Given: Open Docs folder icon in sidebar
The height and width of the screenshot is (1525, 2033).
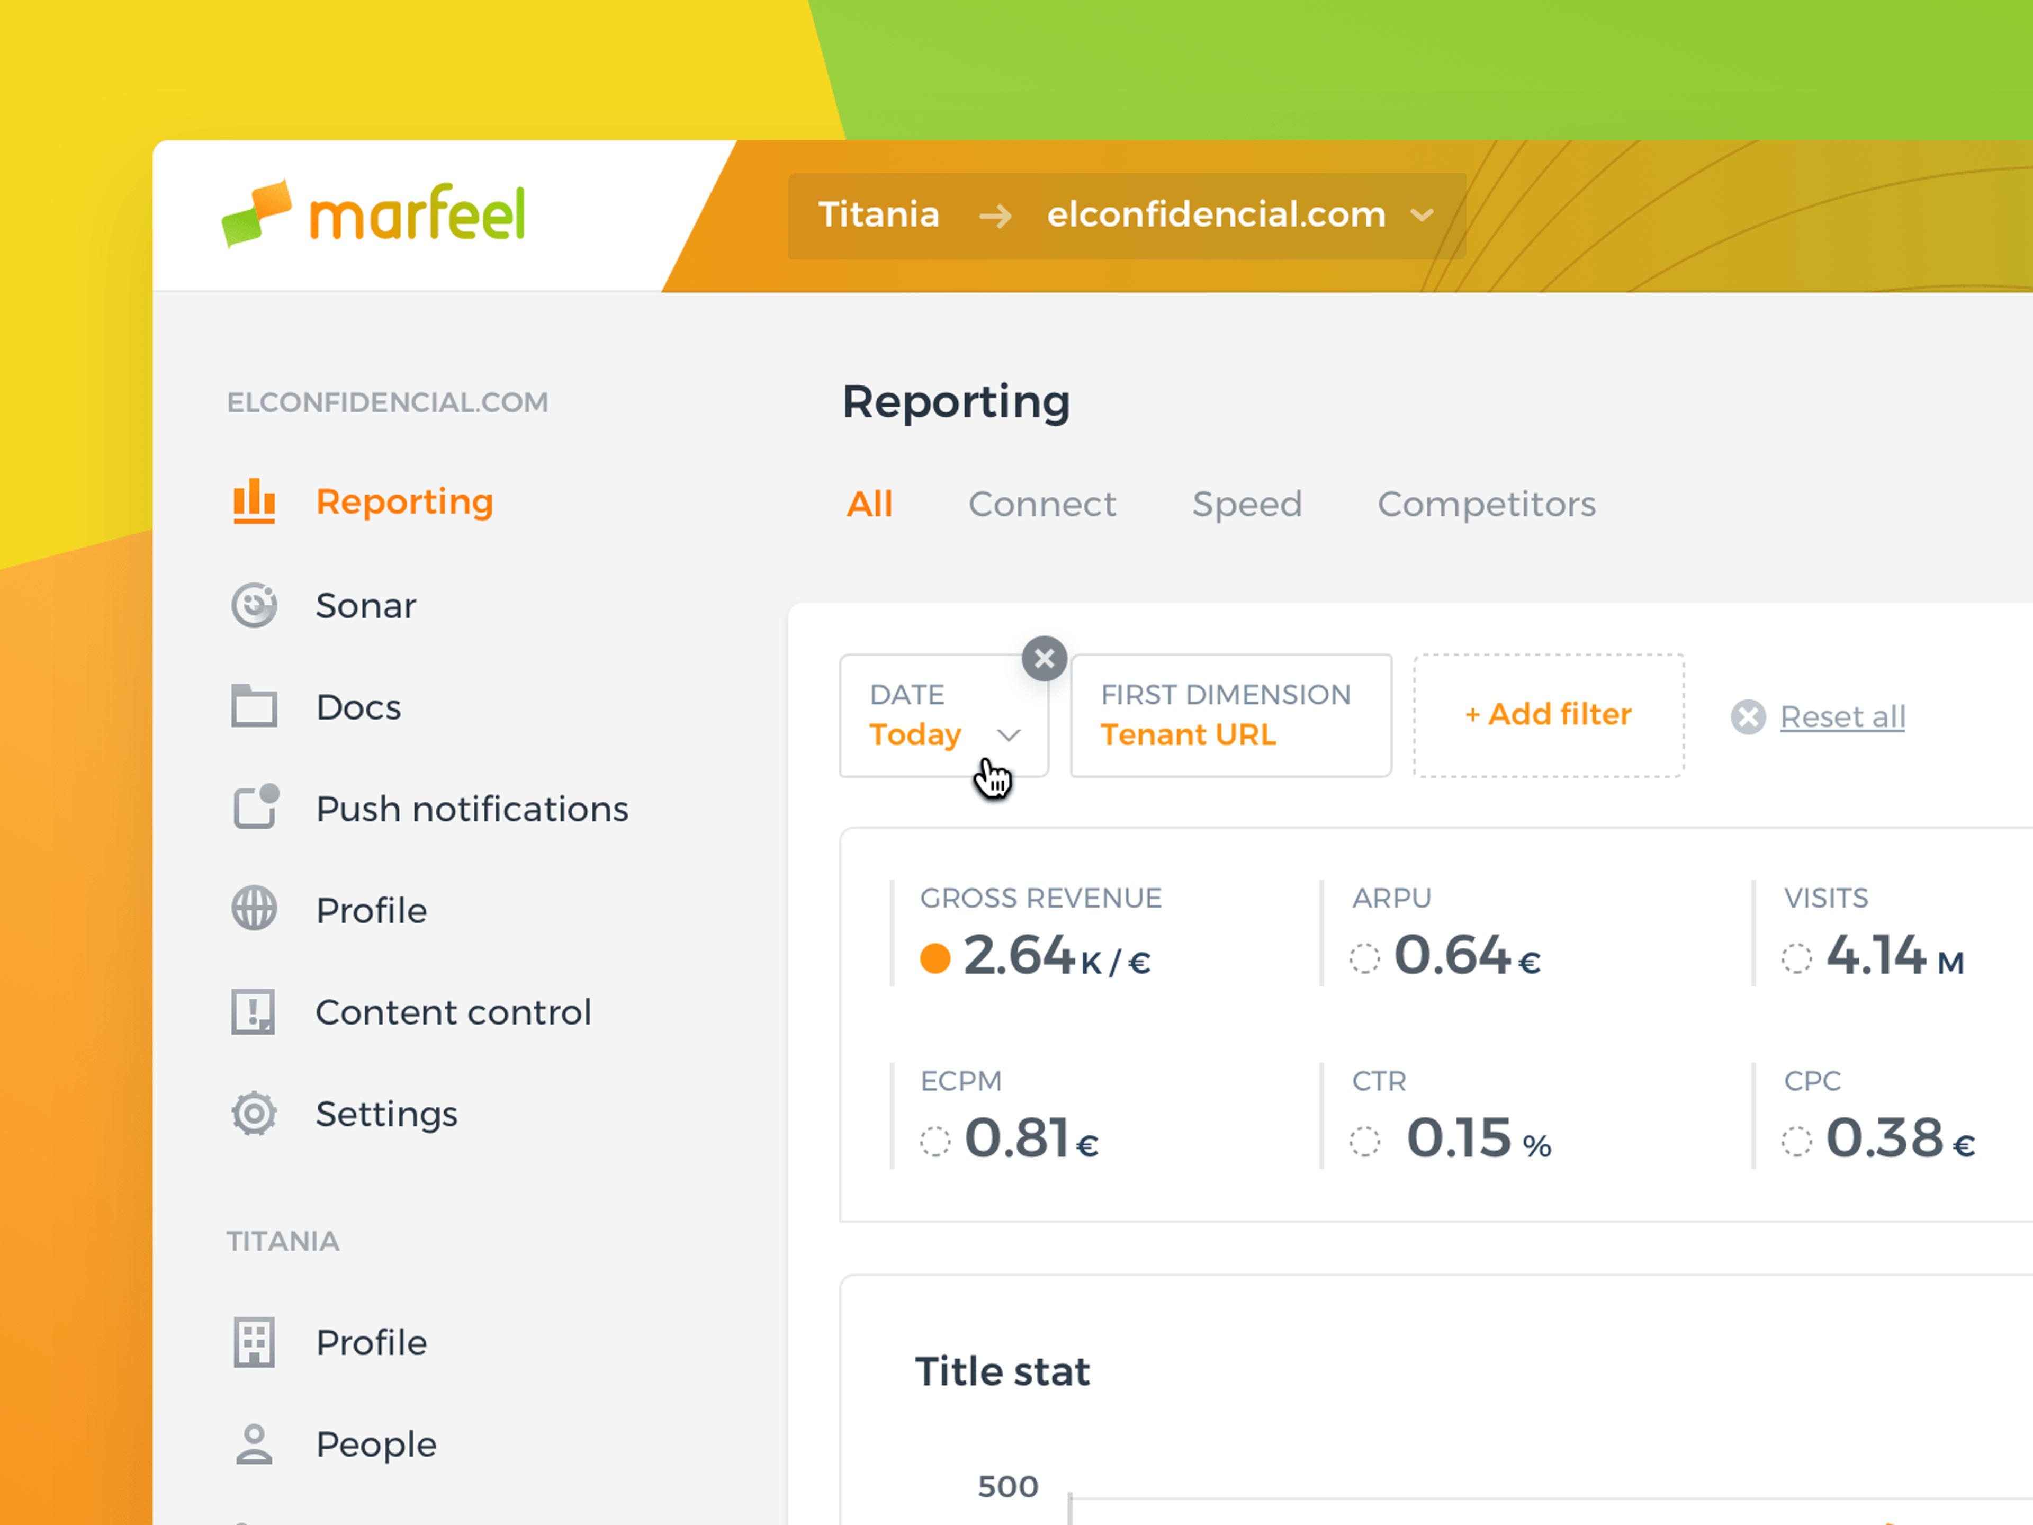Looking at the screenshot, I should (254, 706).
